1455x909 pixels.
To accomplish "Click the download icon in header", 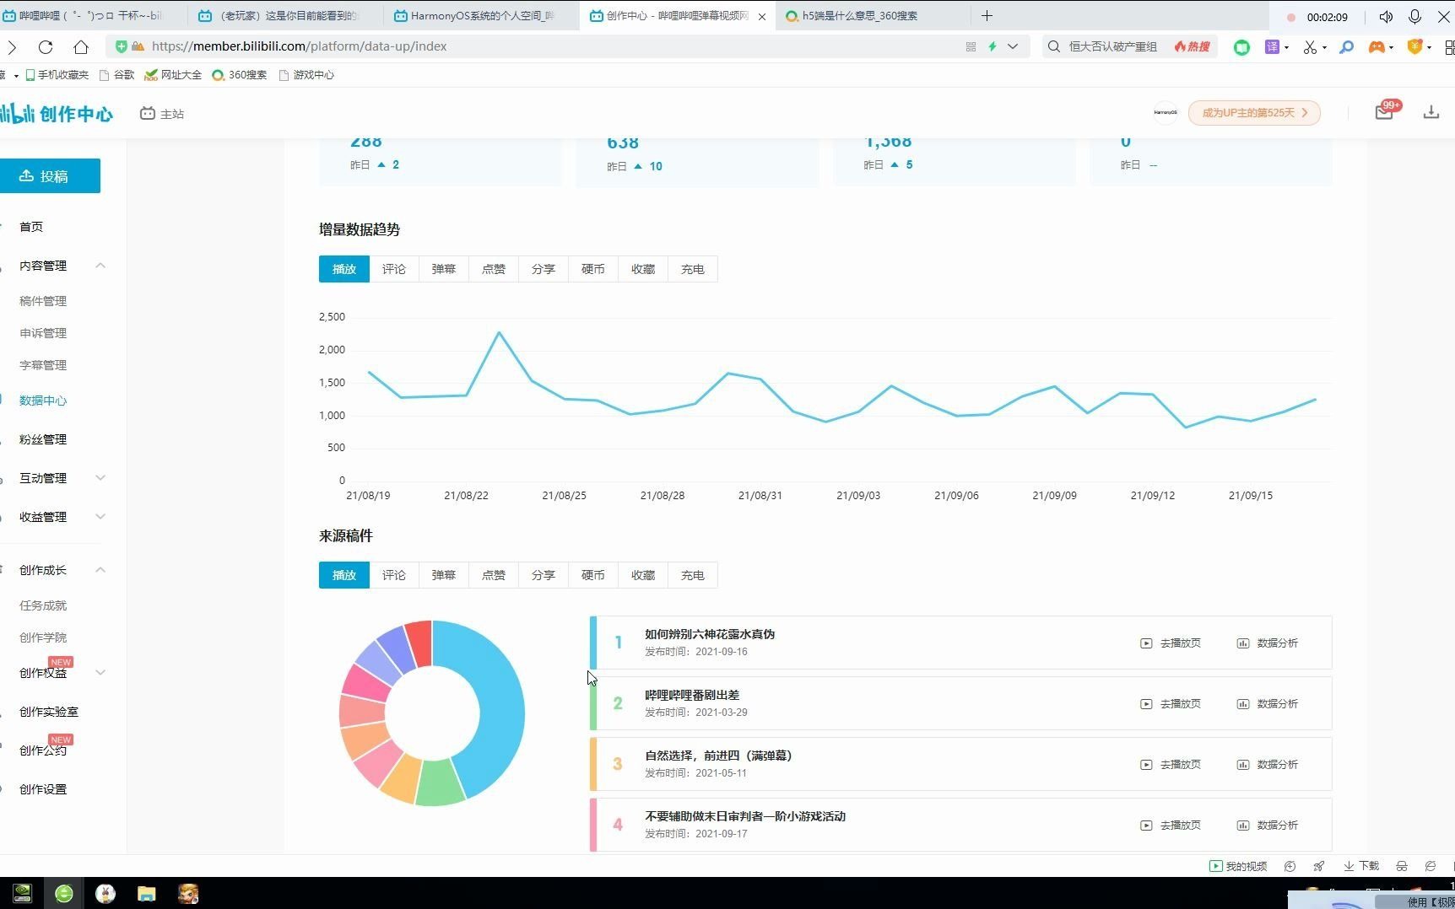I will [1431, 112].
